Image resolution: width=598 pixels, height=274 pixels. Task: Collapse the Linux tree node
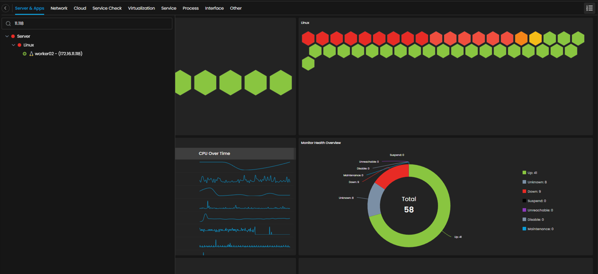[x=13, y=45]
